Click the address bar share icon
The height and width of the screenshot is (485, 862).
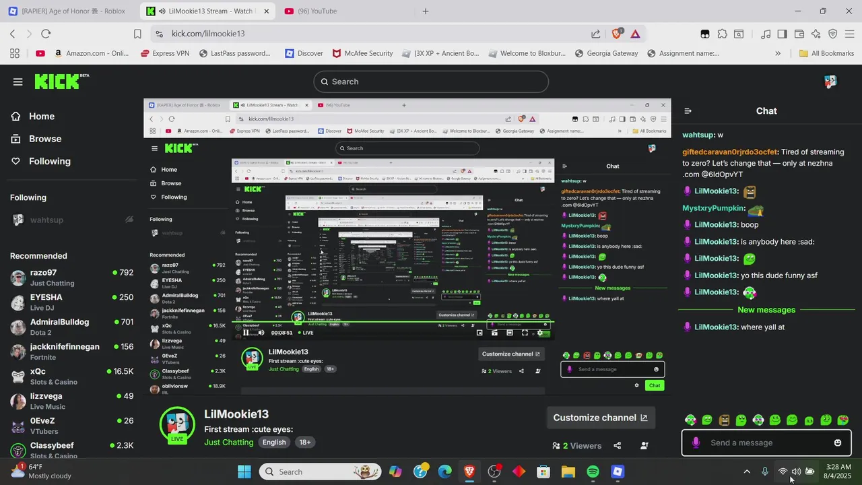[x=596, y=34]
